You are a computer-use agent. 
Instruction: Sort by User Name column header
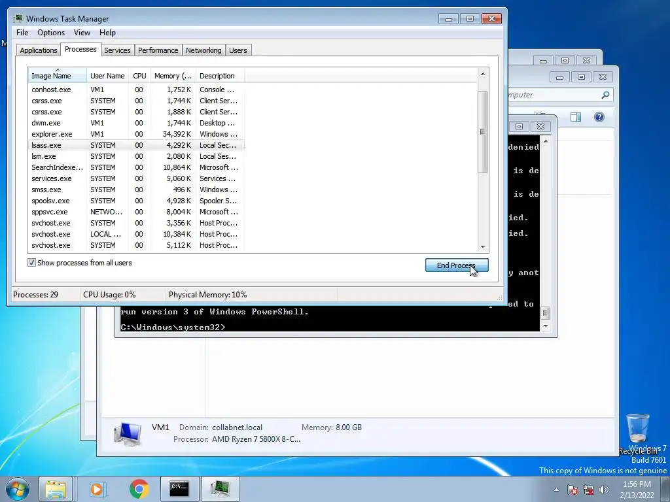107,76
